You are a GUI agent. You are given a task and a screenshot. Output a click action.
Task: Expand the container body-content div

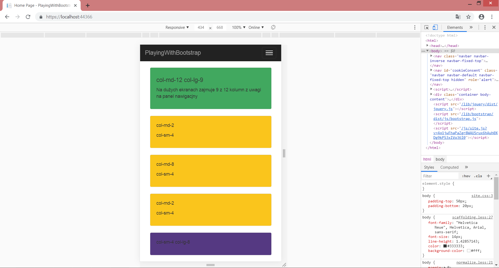pos(431,94)
